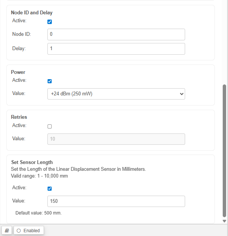Click the Retries section heading
This screenshot has height=236, width=228.
[19, 117]
